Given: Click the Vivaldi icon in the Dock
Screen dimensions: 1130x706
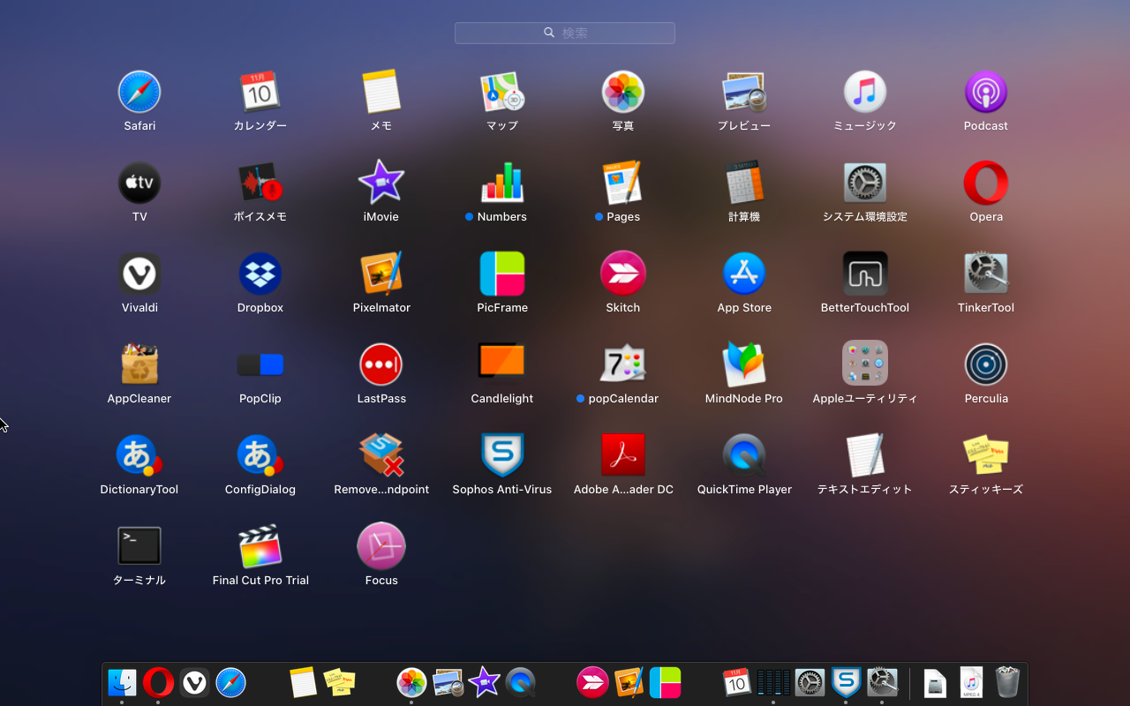Looking at the screenshot, I should [194, 682].
